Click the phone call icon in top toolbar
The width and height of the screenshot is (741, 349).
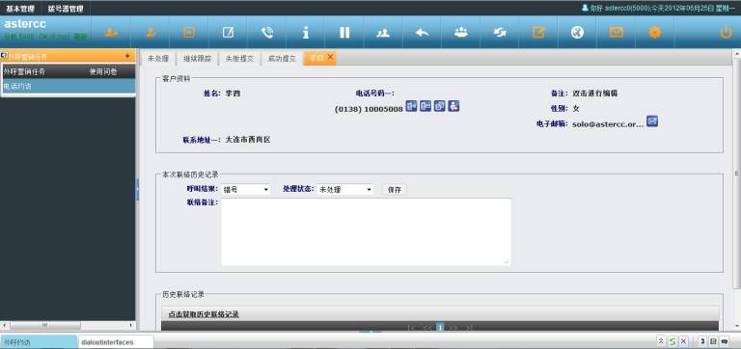[267, 32]
